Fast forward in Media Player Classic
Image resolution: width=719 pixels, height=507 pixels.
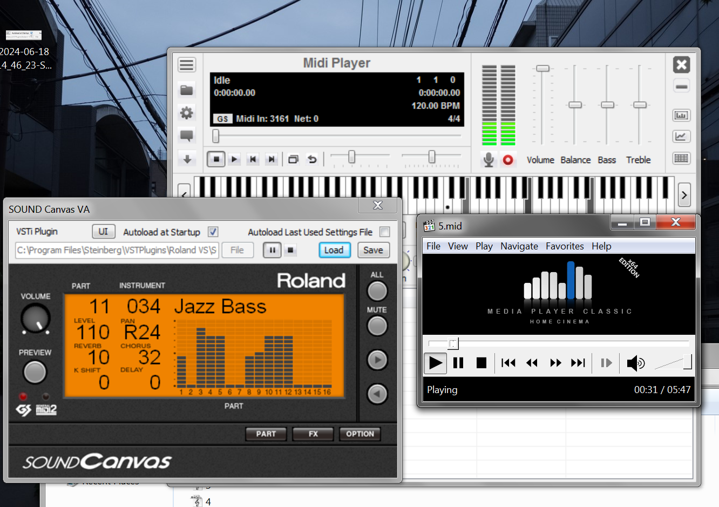click(555, 363)
